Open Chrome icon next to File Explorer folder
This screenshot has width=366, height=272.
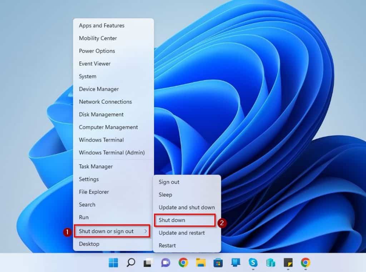183,263
